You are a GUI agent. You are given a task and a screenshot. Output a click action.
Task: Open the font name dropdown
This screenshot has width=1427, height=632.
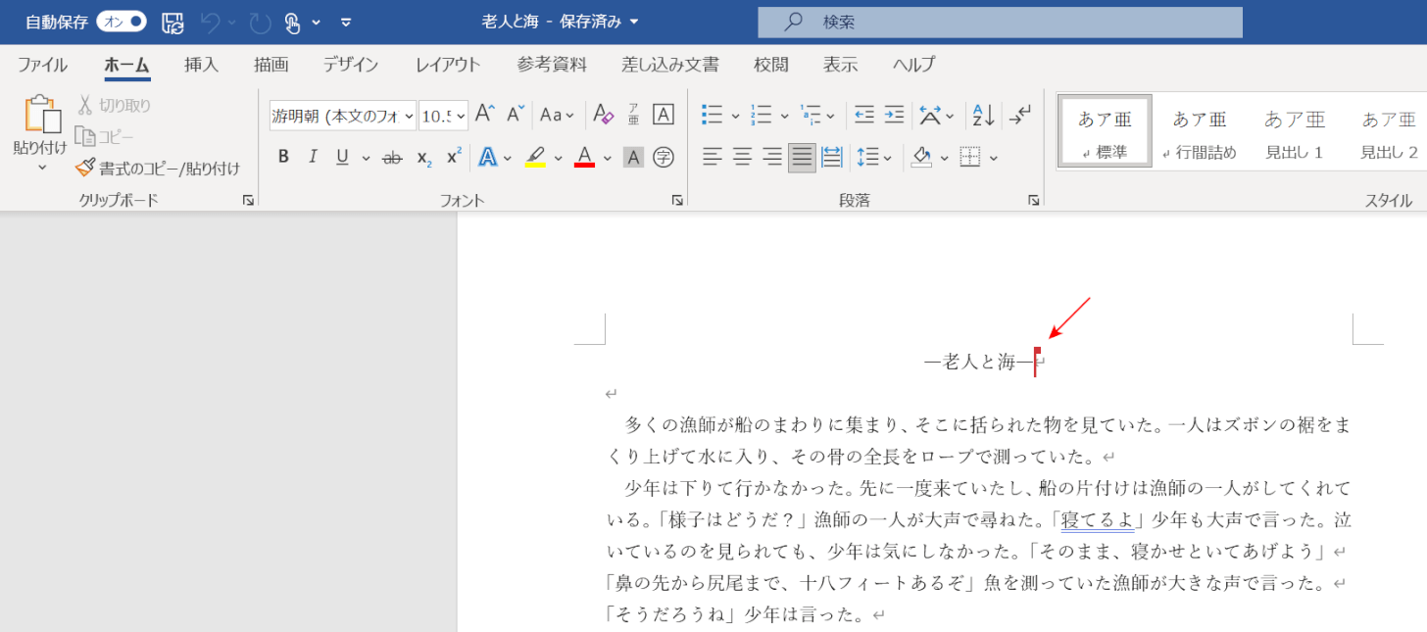coord(408,116)
